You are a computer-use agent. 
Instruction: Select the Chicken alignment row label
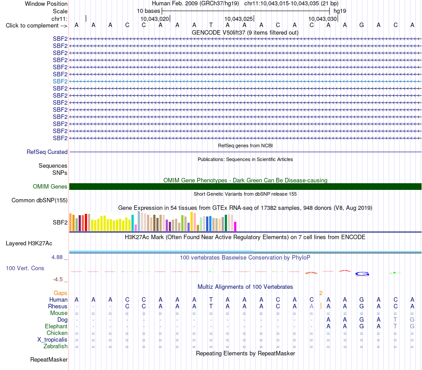coord(57,333)
